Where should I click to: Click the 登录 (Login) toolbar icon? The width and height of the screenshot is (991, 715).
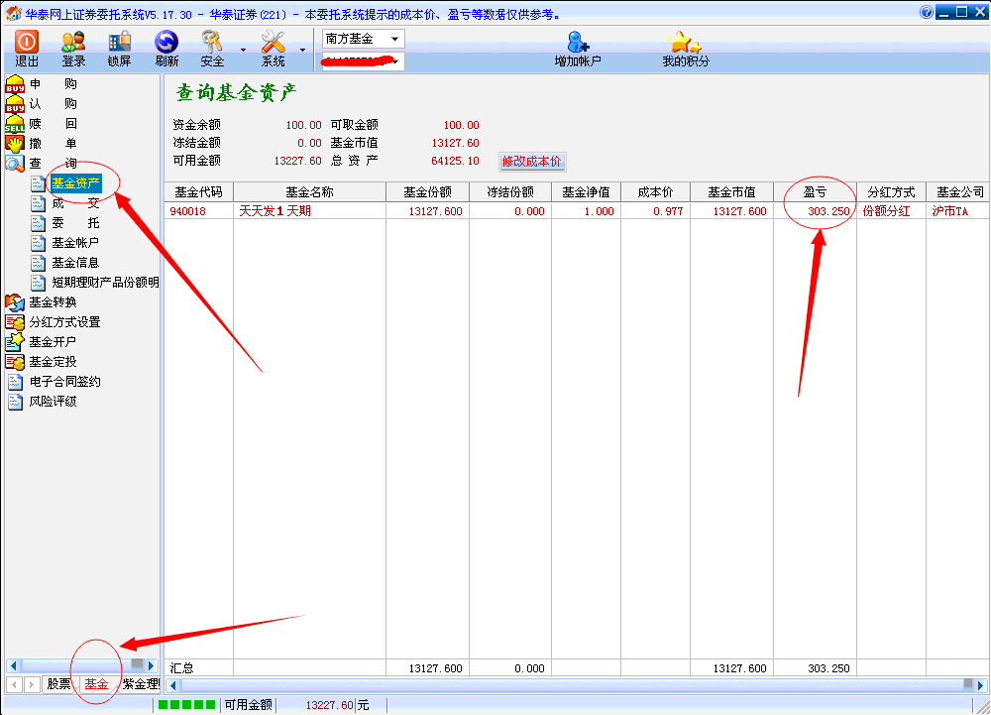73,43
